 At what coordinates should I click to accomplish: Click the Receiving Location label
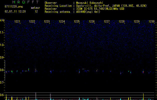(x=58, y=6)
